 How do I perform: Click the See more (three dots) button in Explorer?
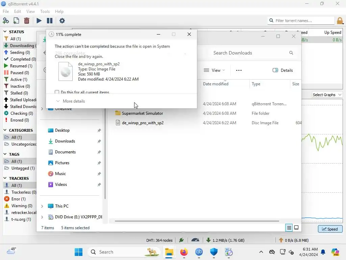pyautogui.click(x=239, y=70)
